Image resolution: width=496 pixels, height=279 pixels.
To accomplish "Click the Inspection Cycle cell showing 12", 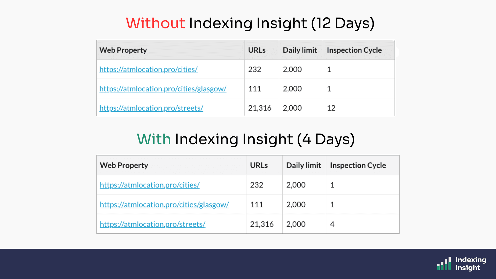I will coord(331,108).
